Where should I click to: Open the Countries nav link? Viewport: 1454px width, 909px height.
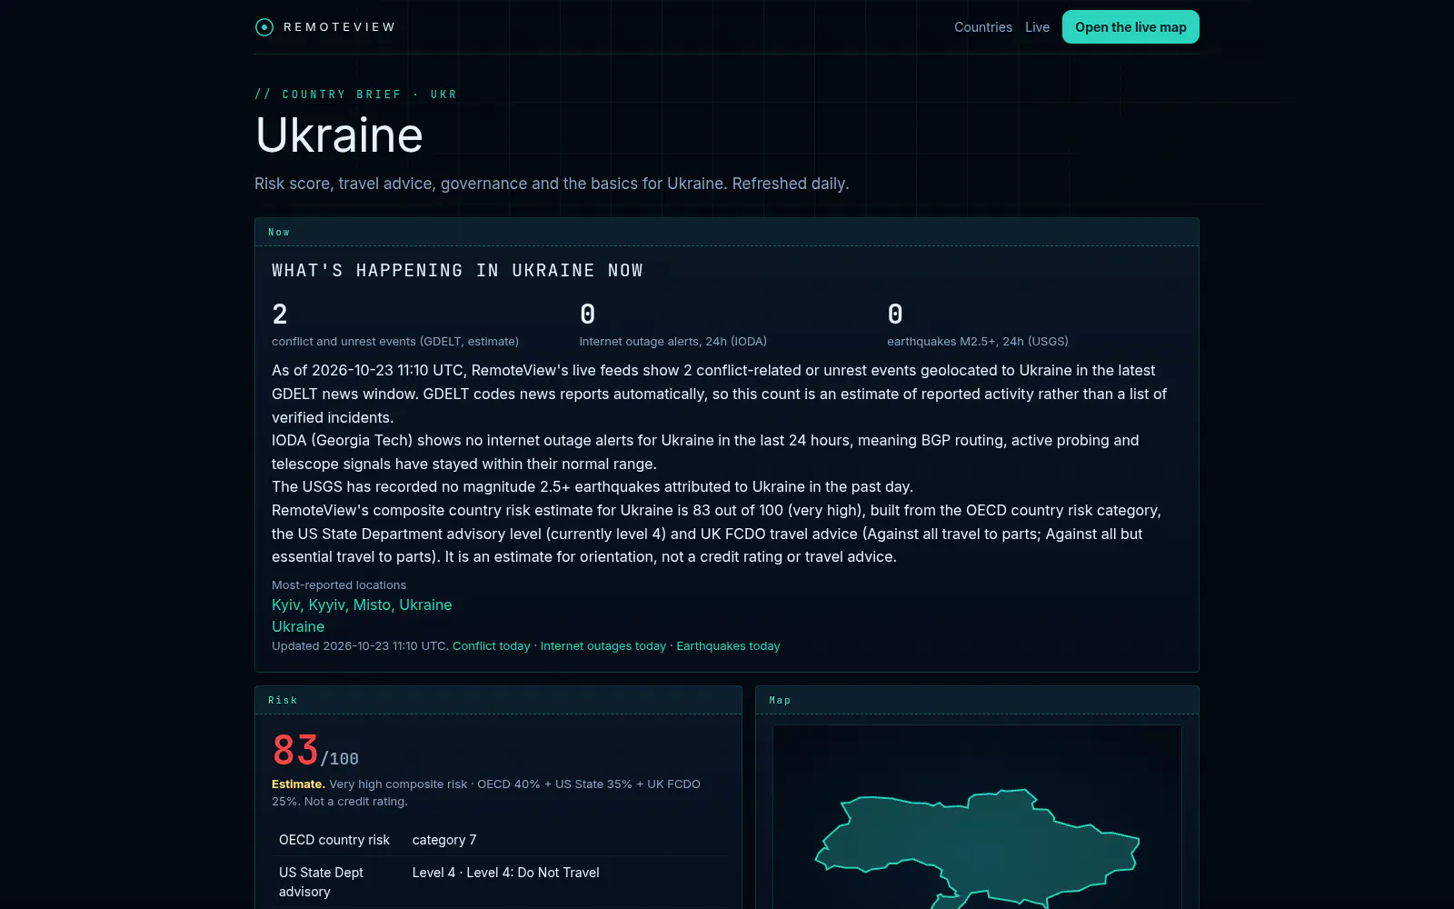pos(983,27)
